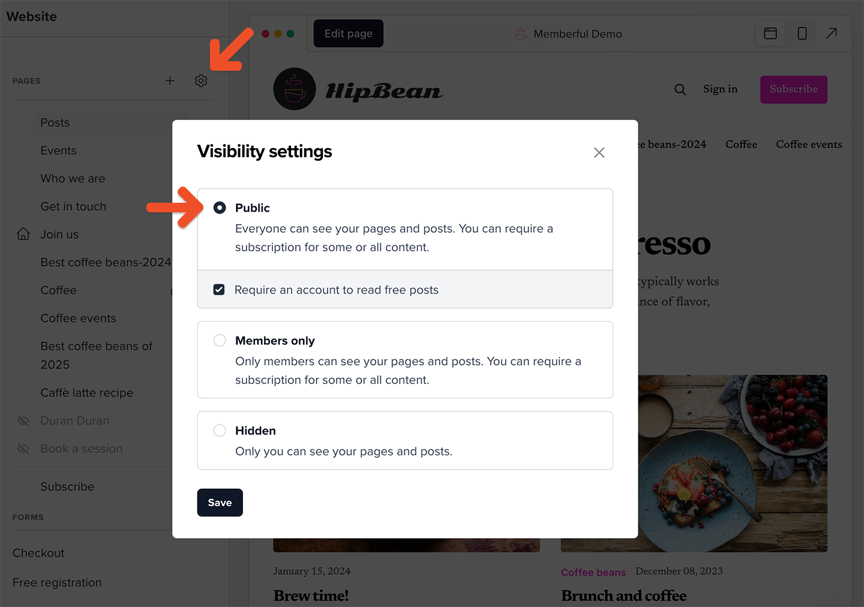Save the visibility settings

(220, 502)
